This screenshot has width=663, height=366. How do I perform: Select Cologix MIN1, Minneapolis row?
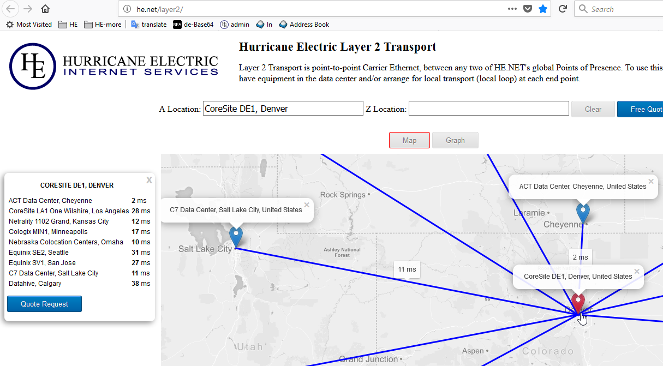79,232
